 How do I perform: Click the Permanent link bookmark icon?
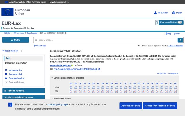coord(6,74)
